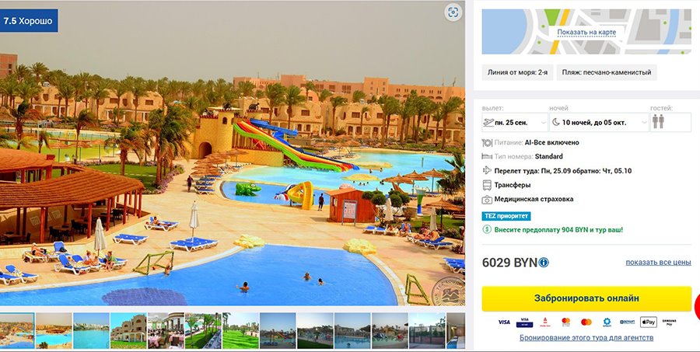Expand the 10 ночей nights dropdown
This screenshot has height=352, width=700.
coord(599,122)
